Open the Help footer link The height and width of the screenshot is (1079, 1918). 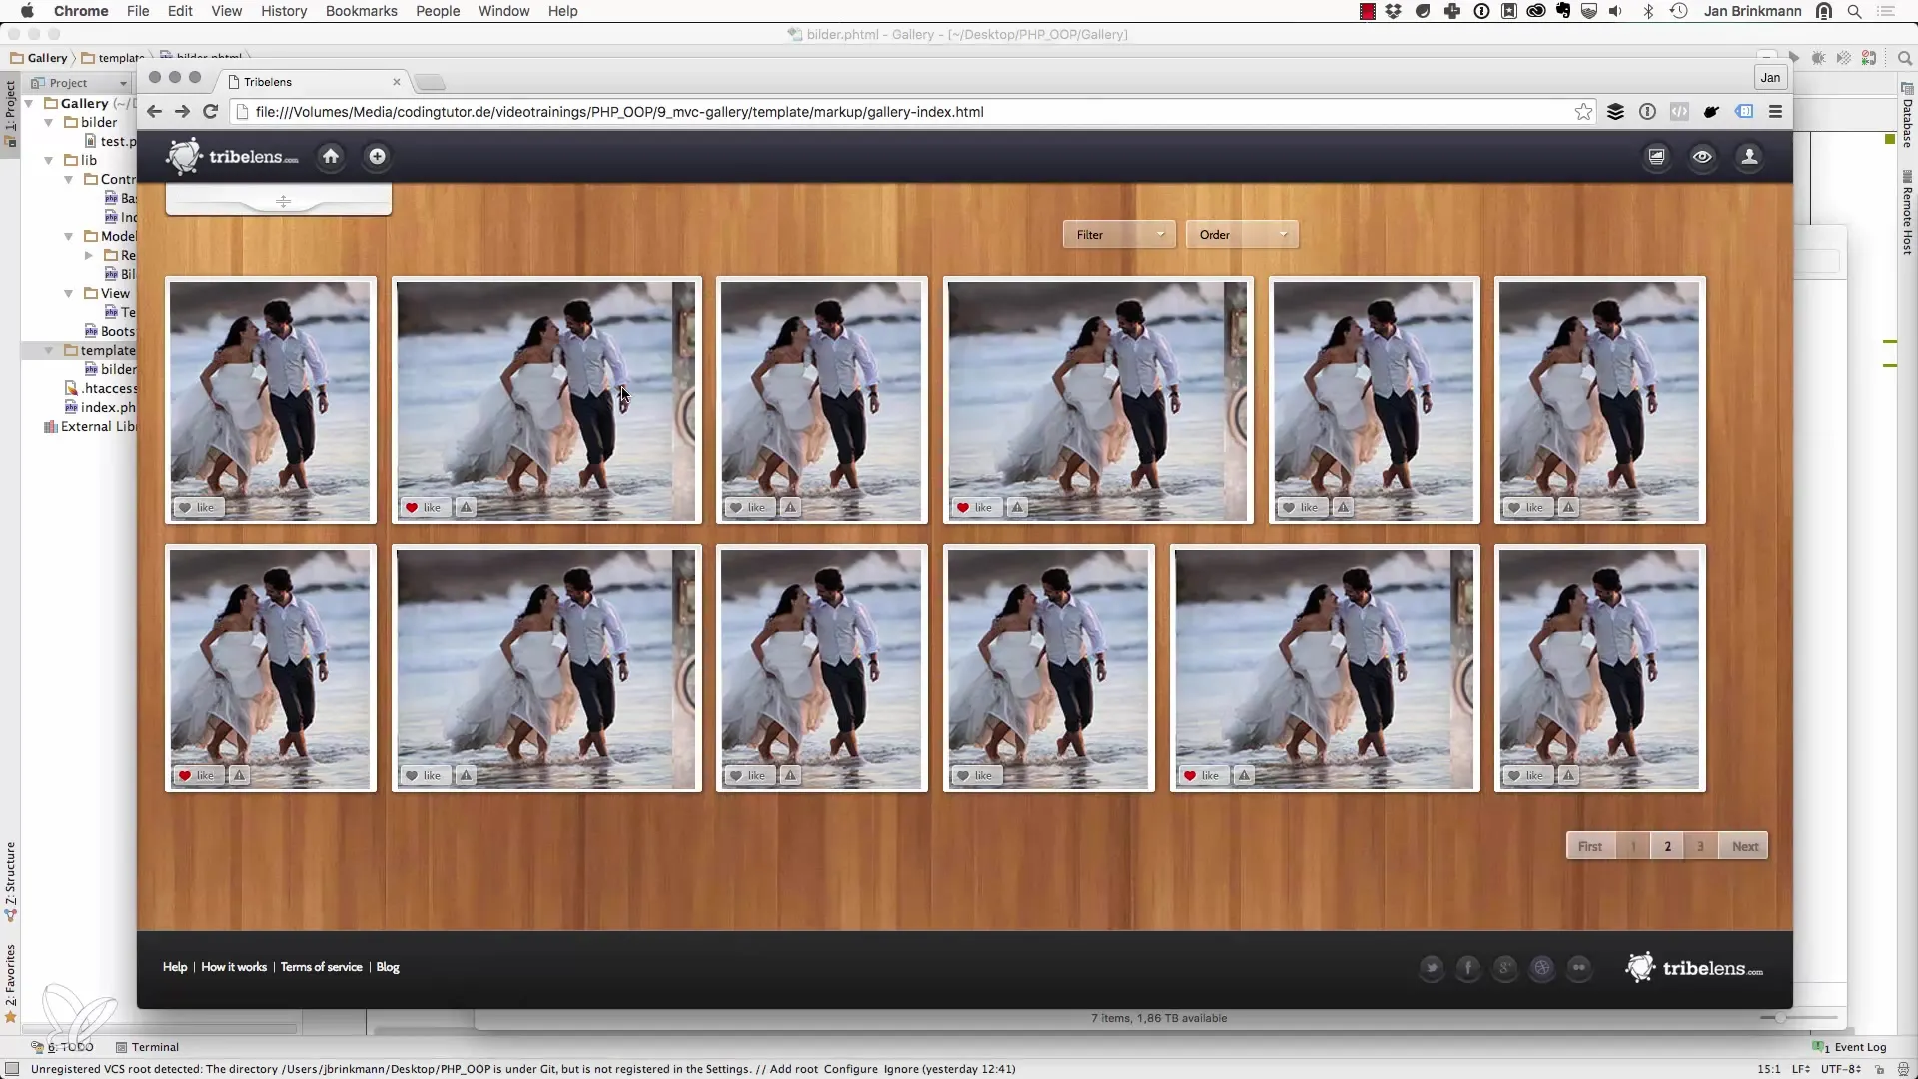click(175, 967)
